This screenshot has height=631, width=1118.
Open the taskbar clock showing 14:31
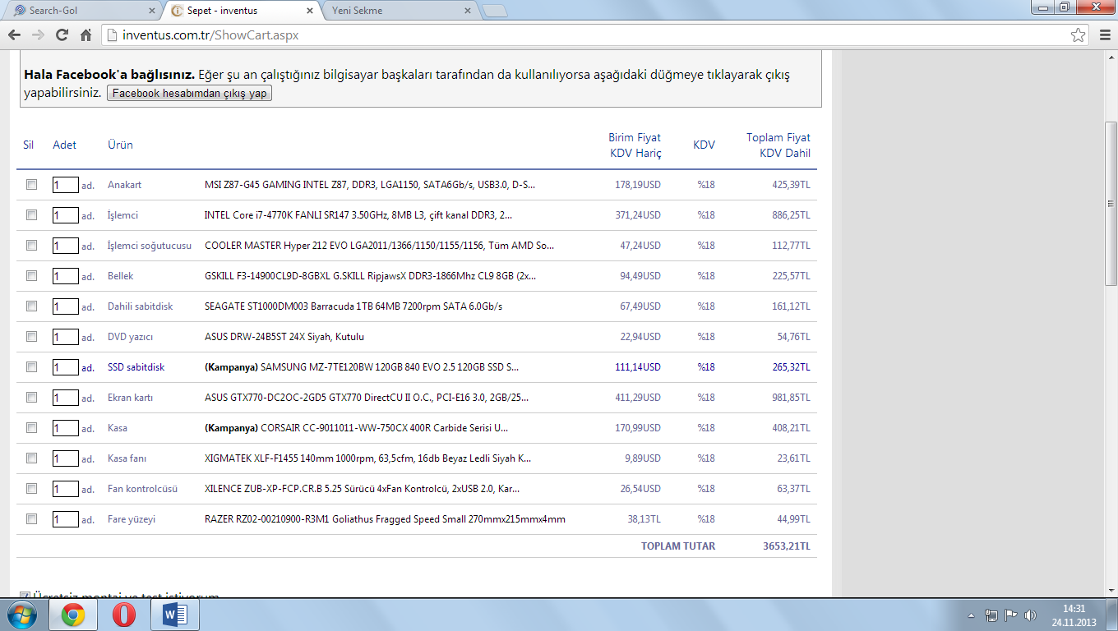tap(1074, 615)
